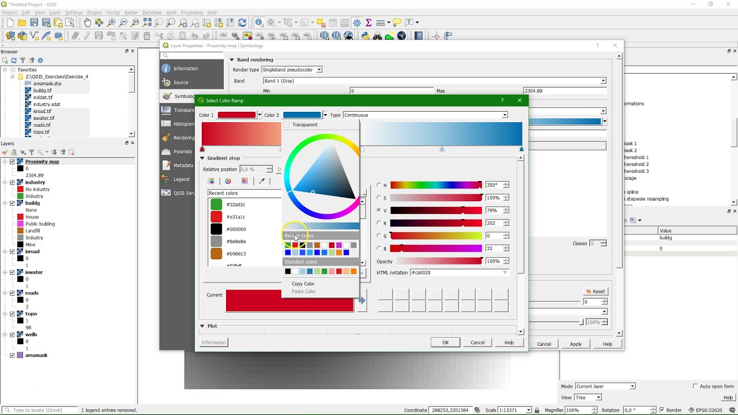The width and height of the screenshot is (738, 415).
Task: Click the HTML notation input field
Action: tap(460, 273)
